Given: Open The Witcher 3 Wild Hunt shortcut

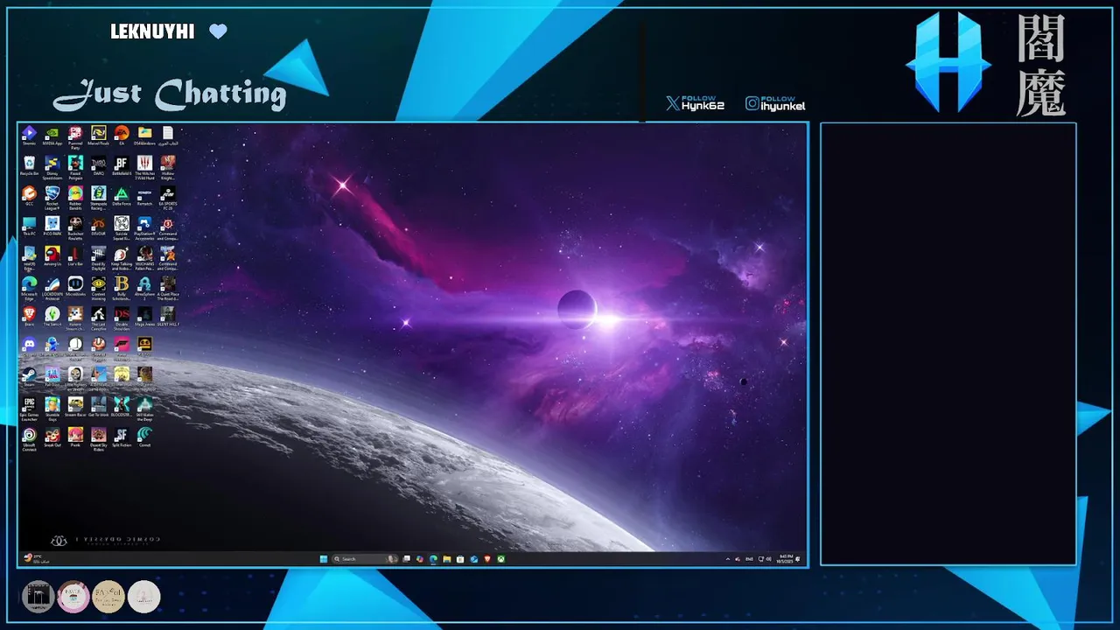Looking at the screenshot, I should (144, 168).
